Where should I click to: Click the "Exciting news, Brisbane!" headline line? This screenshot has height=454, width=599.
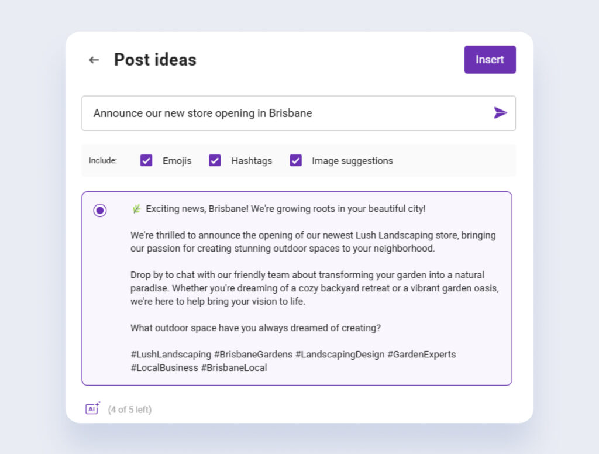pyautogui.click(x=285, y=209)
